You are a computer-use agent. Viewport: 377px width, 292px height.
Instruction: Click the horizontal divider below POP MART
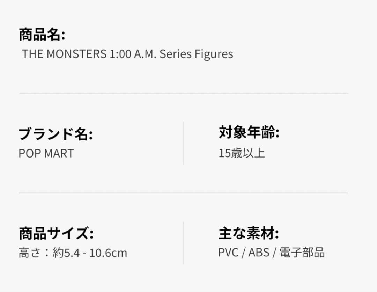tap(183, 193)
